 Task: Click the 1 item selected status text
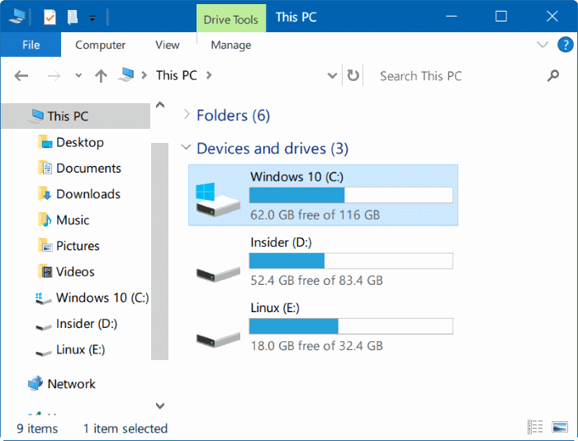pos(126,429)
